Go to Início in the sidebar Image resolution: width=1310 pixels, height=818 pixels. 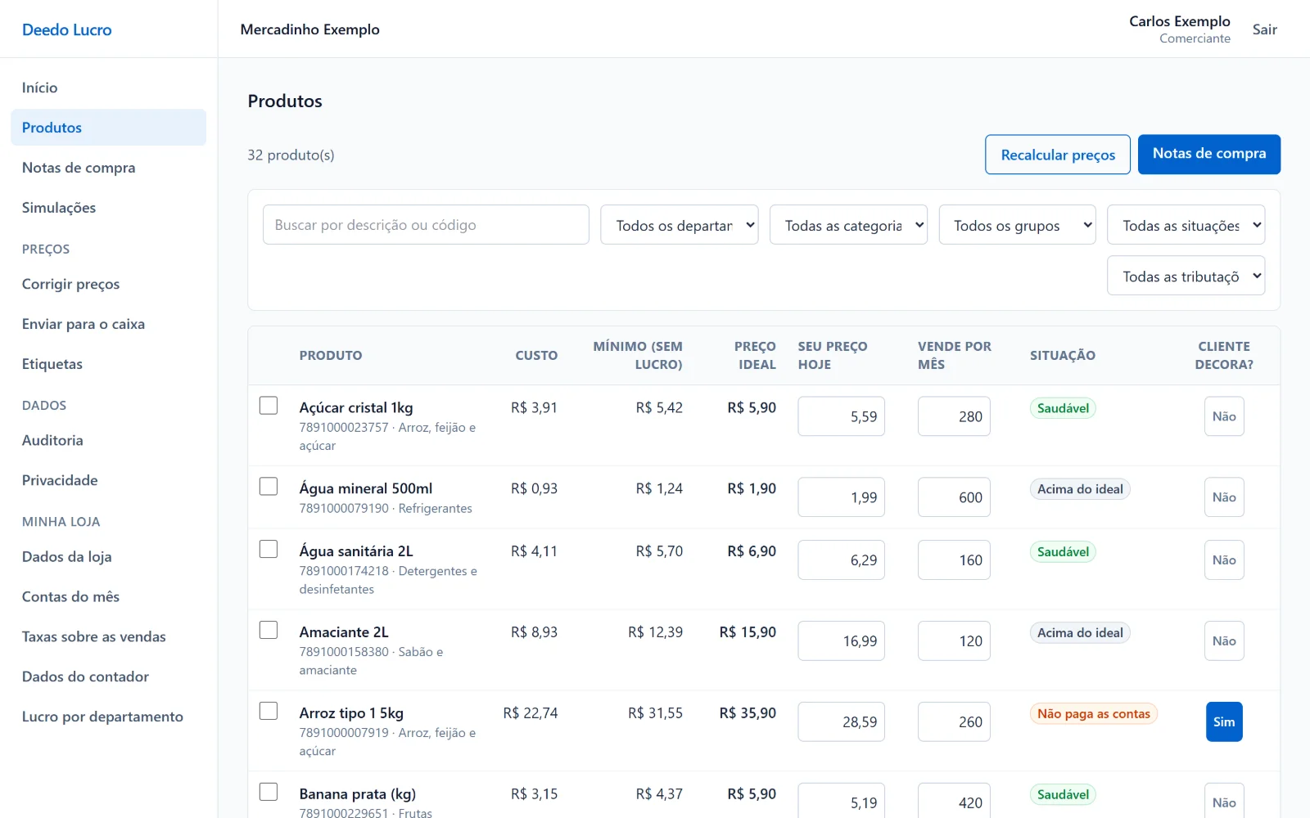108,88
